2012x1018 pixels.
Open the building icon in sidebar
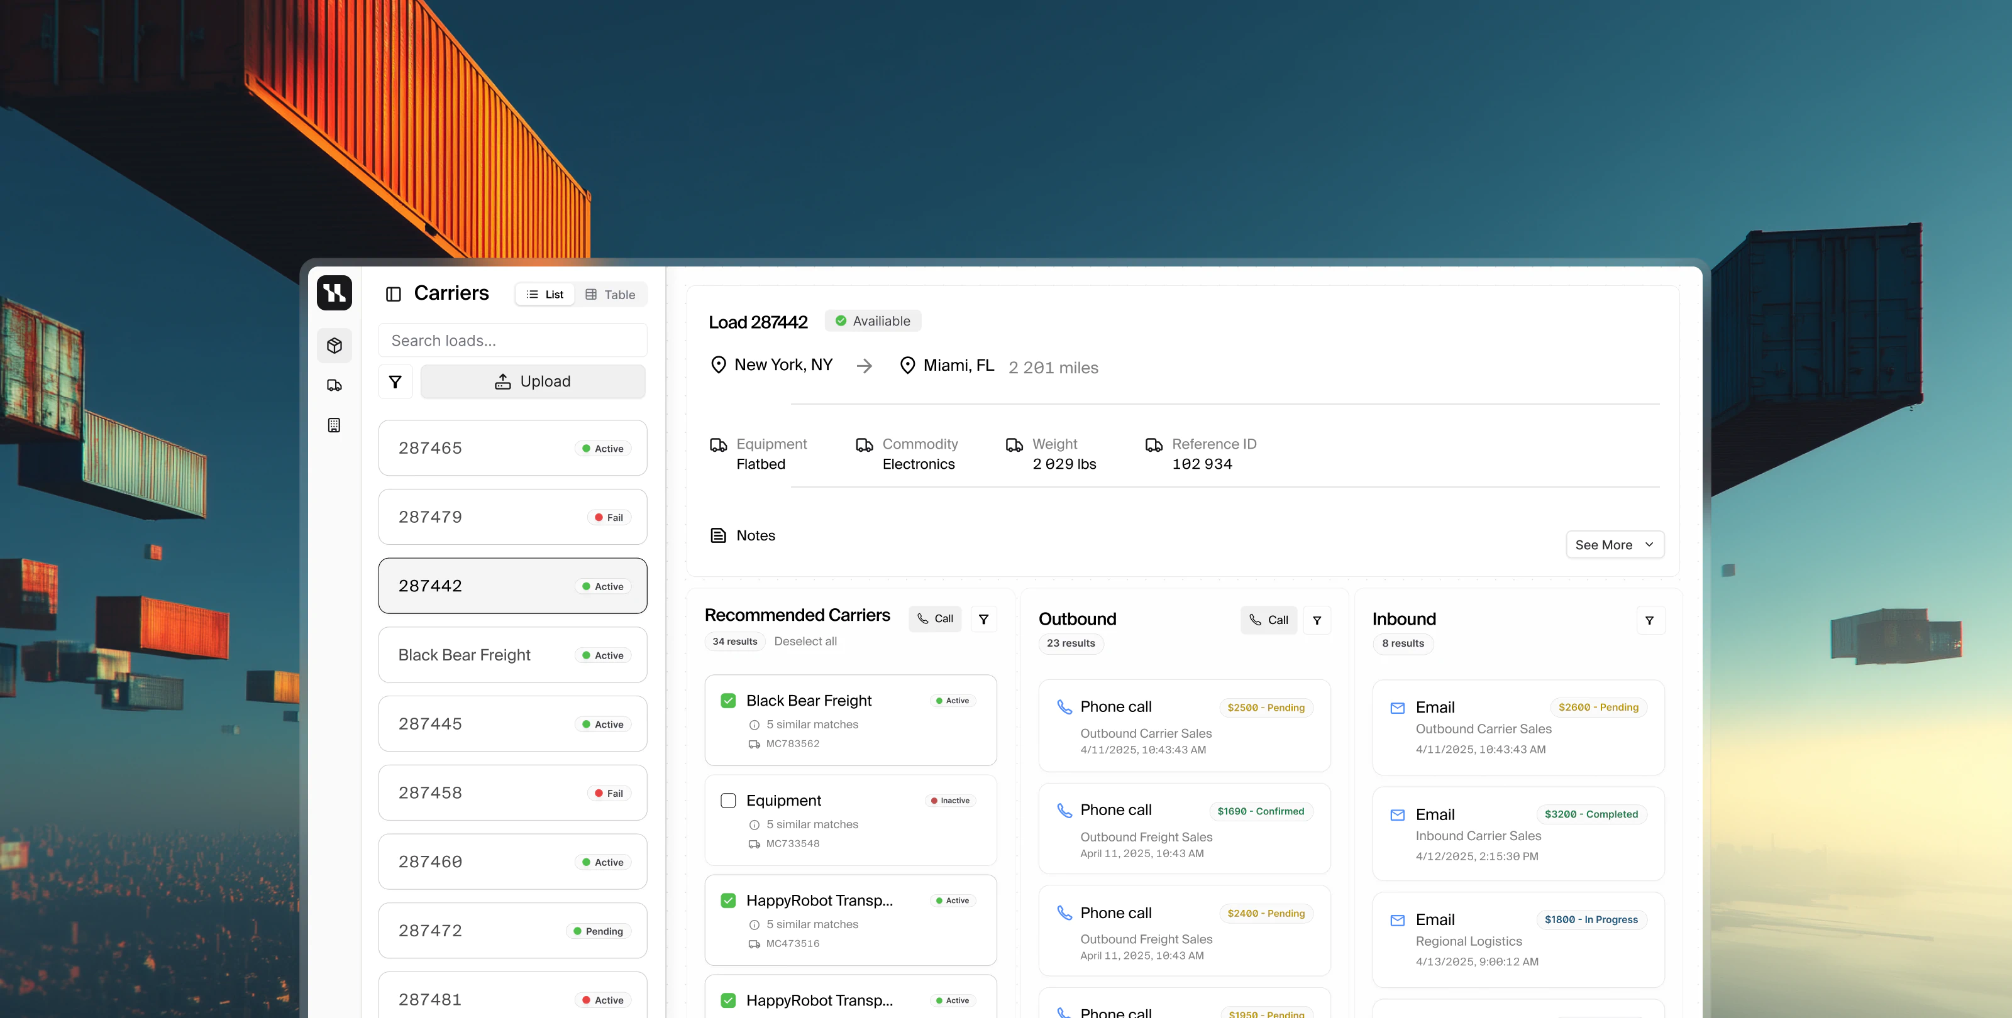(334, 425)
